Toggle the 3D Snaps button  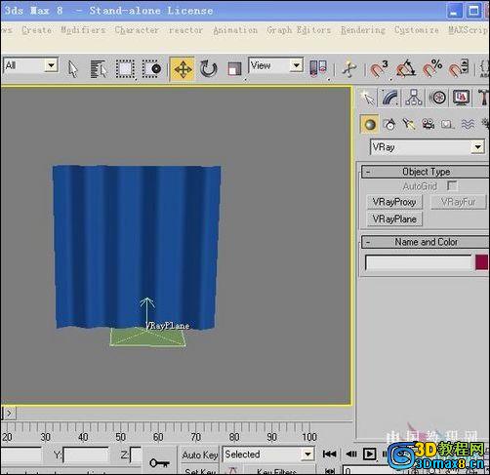[x=379, y=69]
